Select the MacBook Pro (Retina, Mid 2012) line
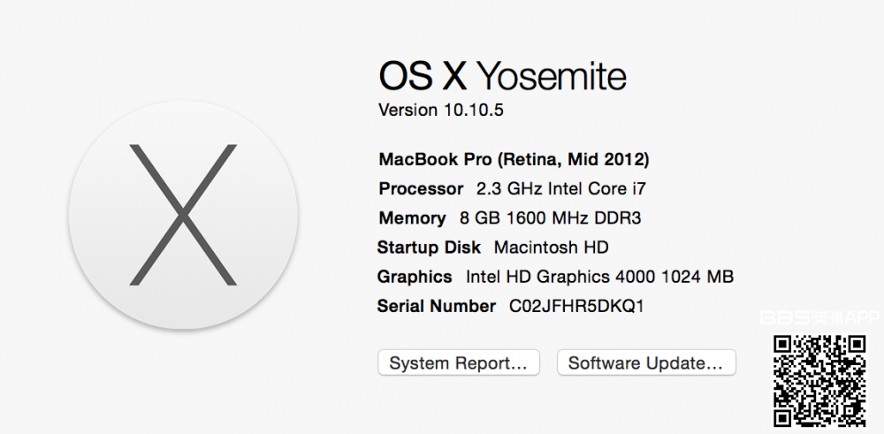 tap(514, 160)
